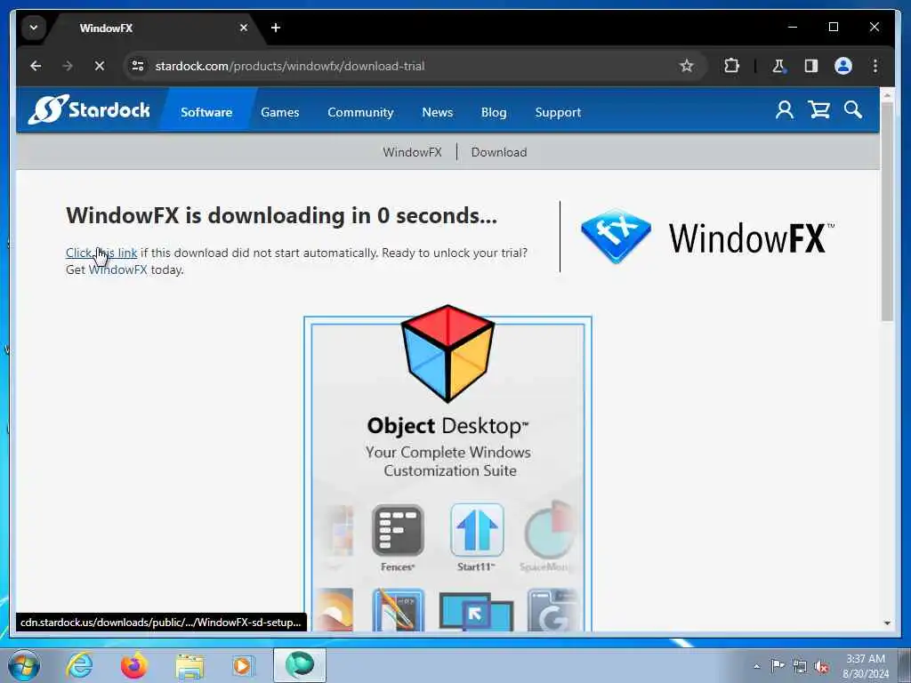Open the Windows Start button
This screenshot has height=683, width=911.
click(x=24, y=665)
